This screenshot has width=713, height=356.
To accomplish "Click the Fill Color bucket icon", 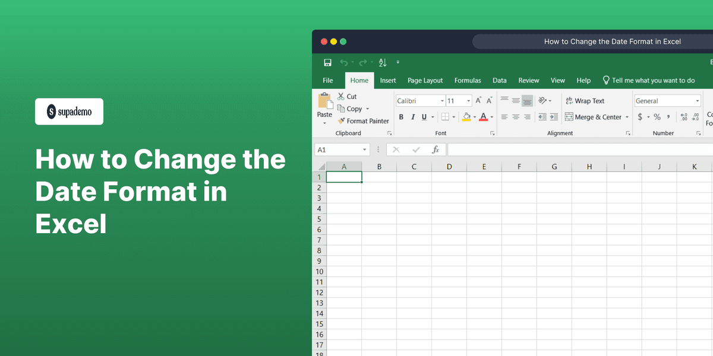I will pyautogui.click(x=467, y=116).
